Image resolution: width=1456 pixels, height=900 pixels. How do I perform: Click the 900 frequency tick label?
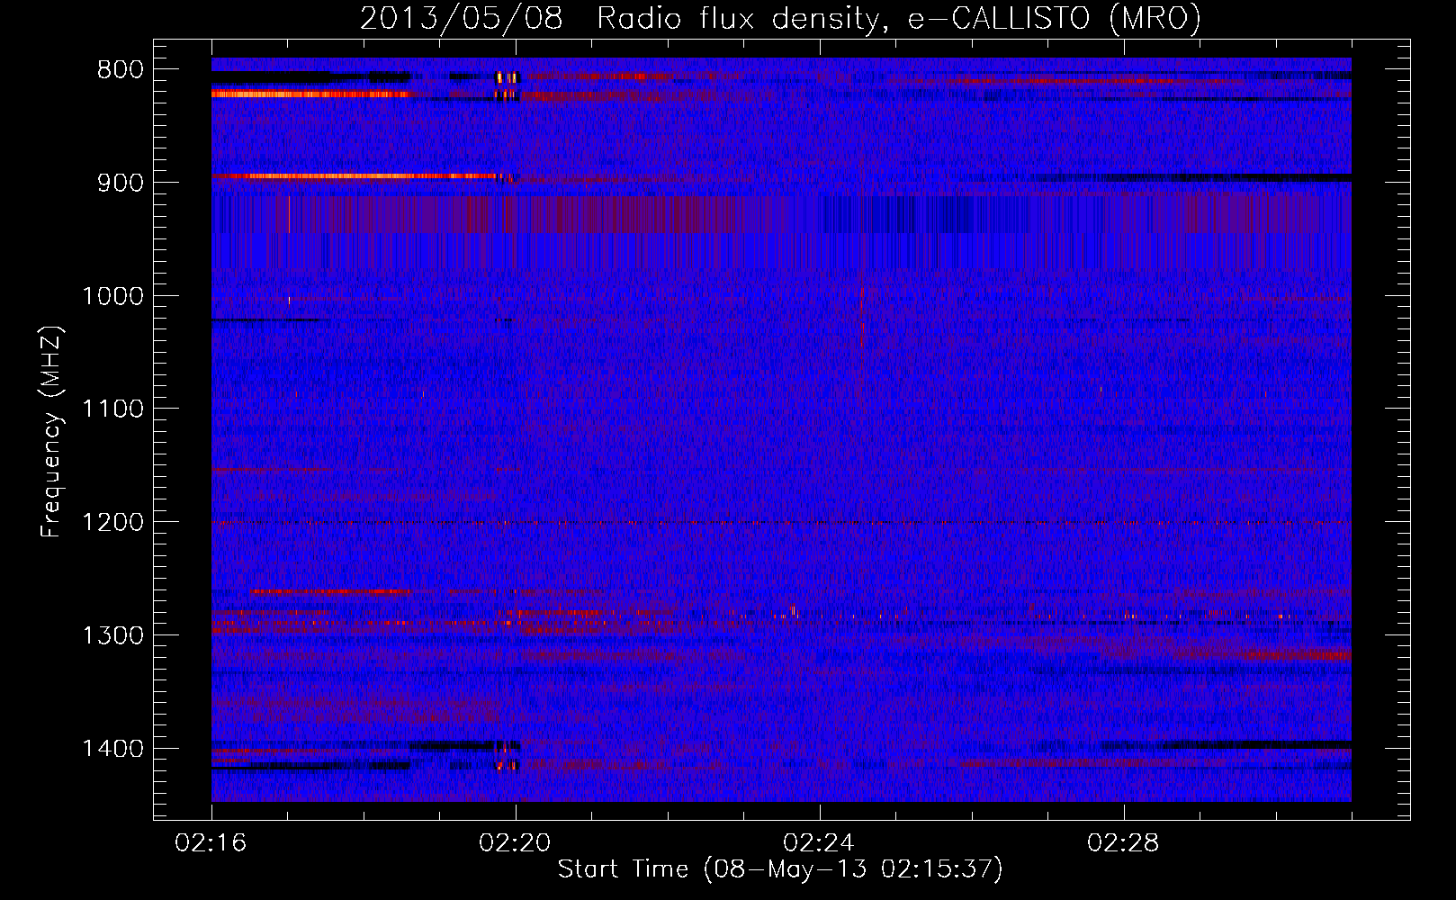coord(120,183)
